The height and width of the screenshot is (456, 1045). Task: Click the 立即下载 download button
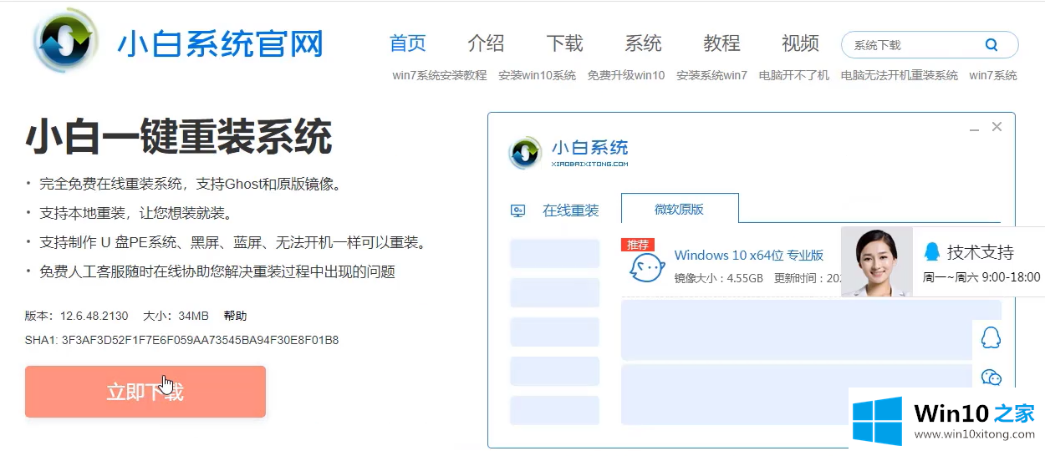pos(145,392)
